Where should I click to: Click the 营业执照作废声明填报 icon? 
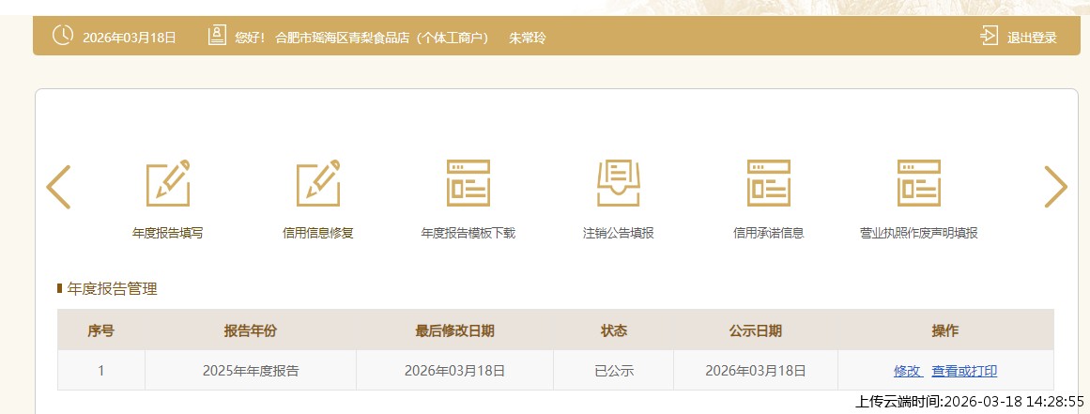click(x=919, y=183)
